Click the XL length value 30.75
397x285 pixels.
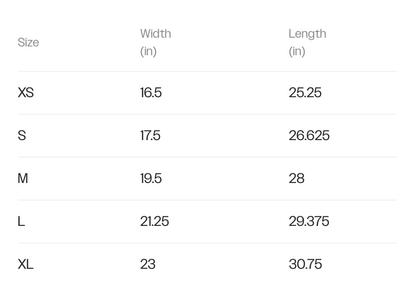tap(305, 264)
